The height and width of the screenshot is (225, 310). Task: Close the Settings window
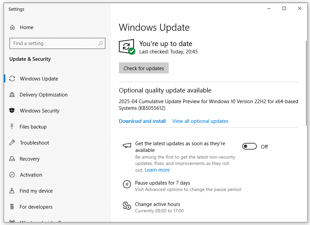pos(300,8)
